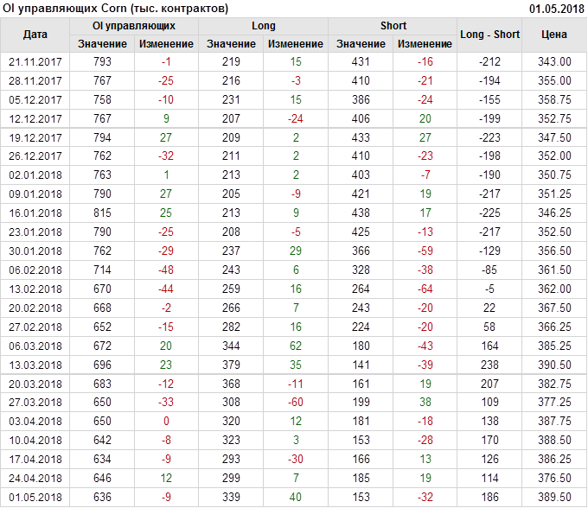Click the price cell 390.50

[x=554, y=365]
